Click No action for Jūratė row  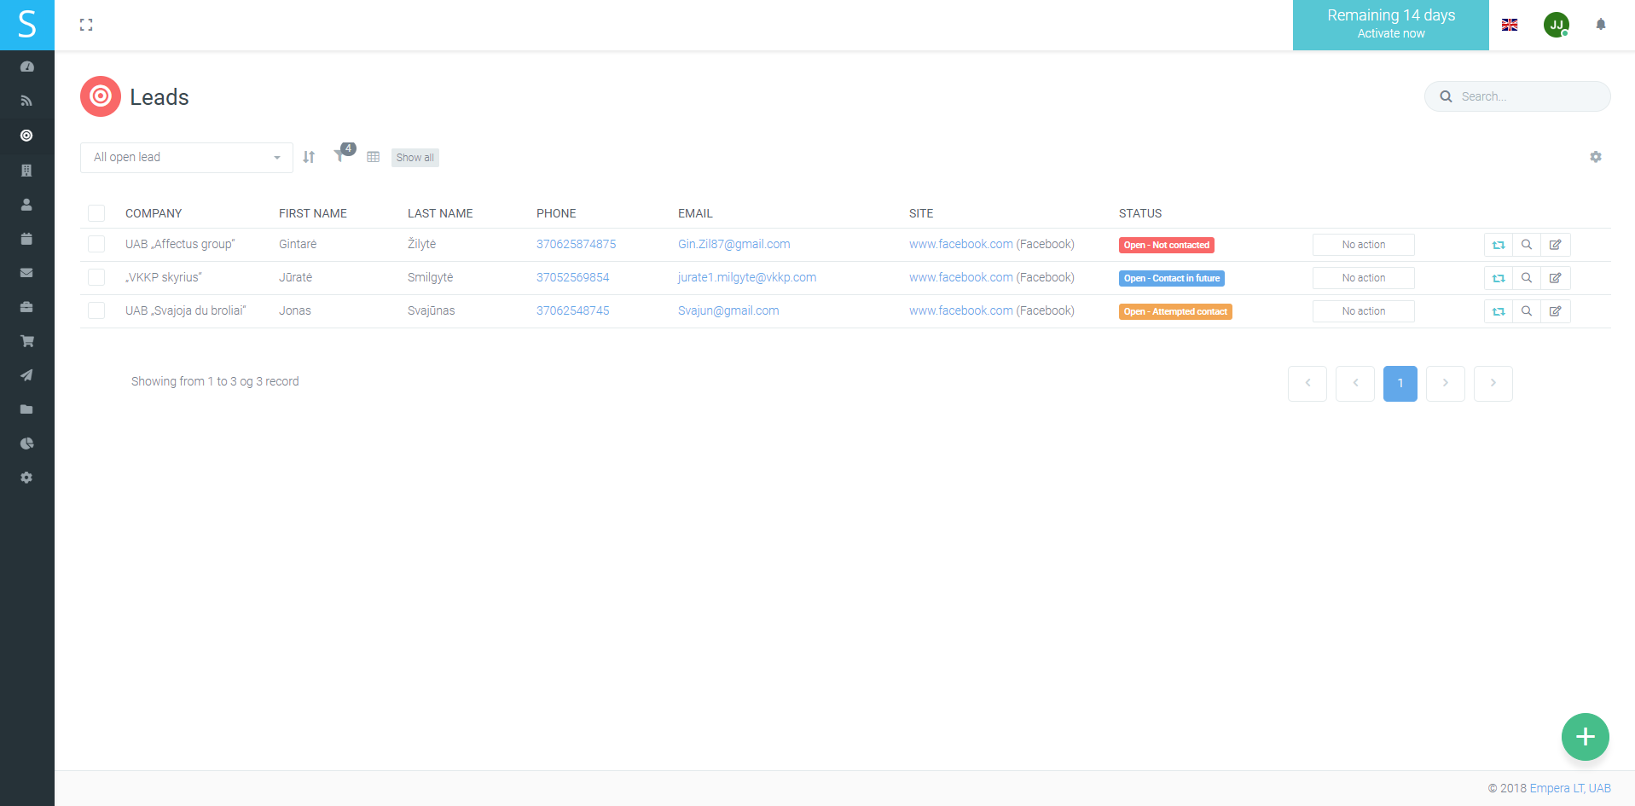tap(1363, 278)
